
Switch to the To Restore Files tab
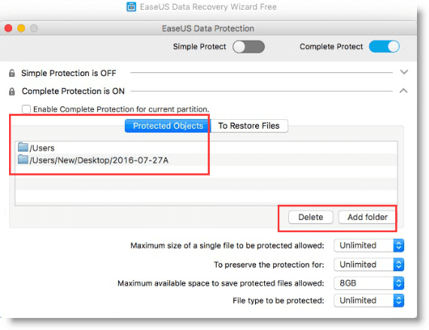(x=249, y=126)
